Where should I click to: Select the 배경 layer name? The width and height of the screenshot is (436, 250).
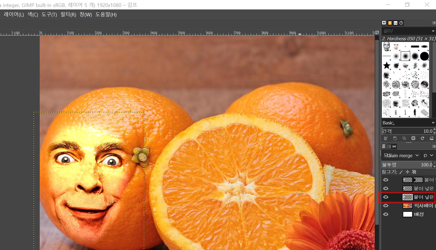pos(419,214)
